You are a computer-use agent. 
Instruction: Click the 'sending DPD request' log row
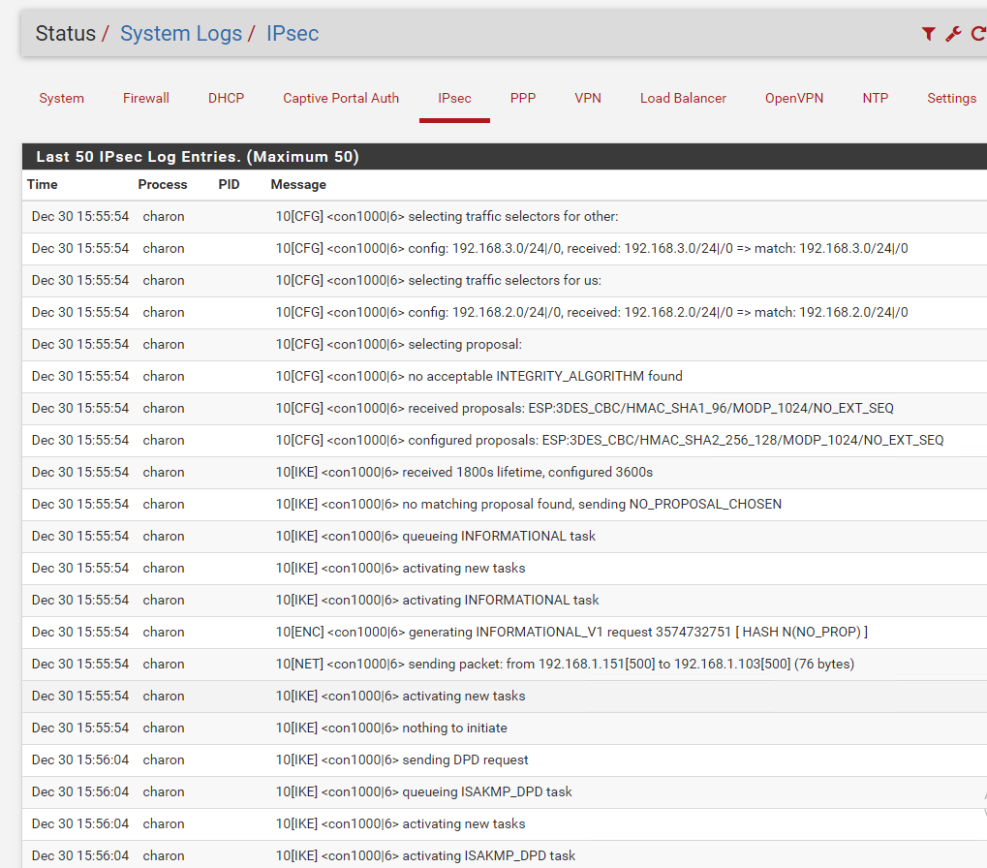pyautogui.click(x=402, y=759)
